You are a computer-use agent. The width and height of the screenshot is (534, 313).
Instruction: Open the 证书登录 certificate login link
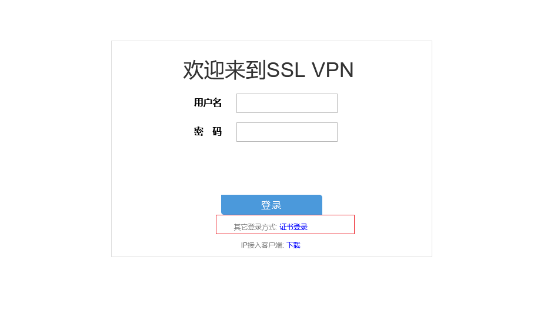pyautogui.click(x=293, y=227)
